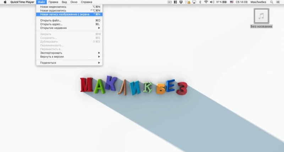The height and width of the screenshot is (152, 284).
Task: Open the AirPlay display menu
Action: click(x=194, y=2)
